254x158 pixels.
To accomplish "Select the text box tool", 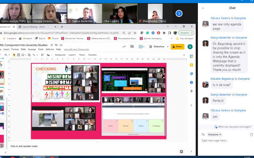I will point(19,55).
